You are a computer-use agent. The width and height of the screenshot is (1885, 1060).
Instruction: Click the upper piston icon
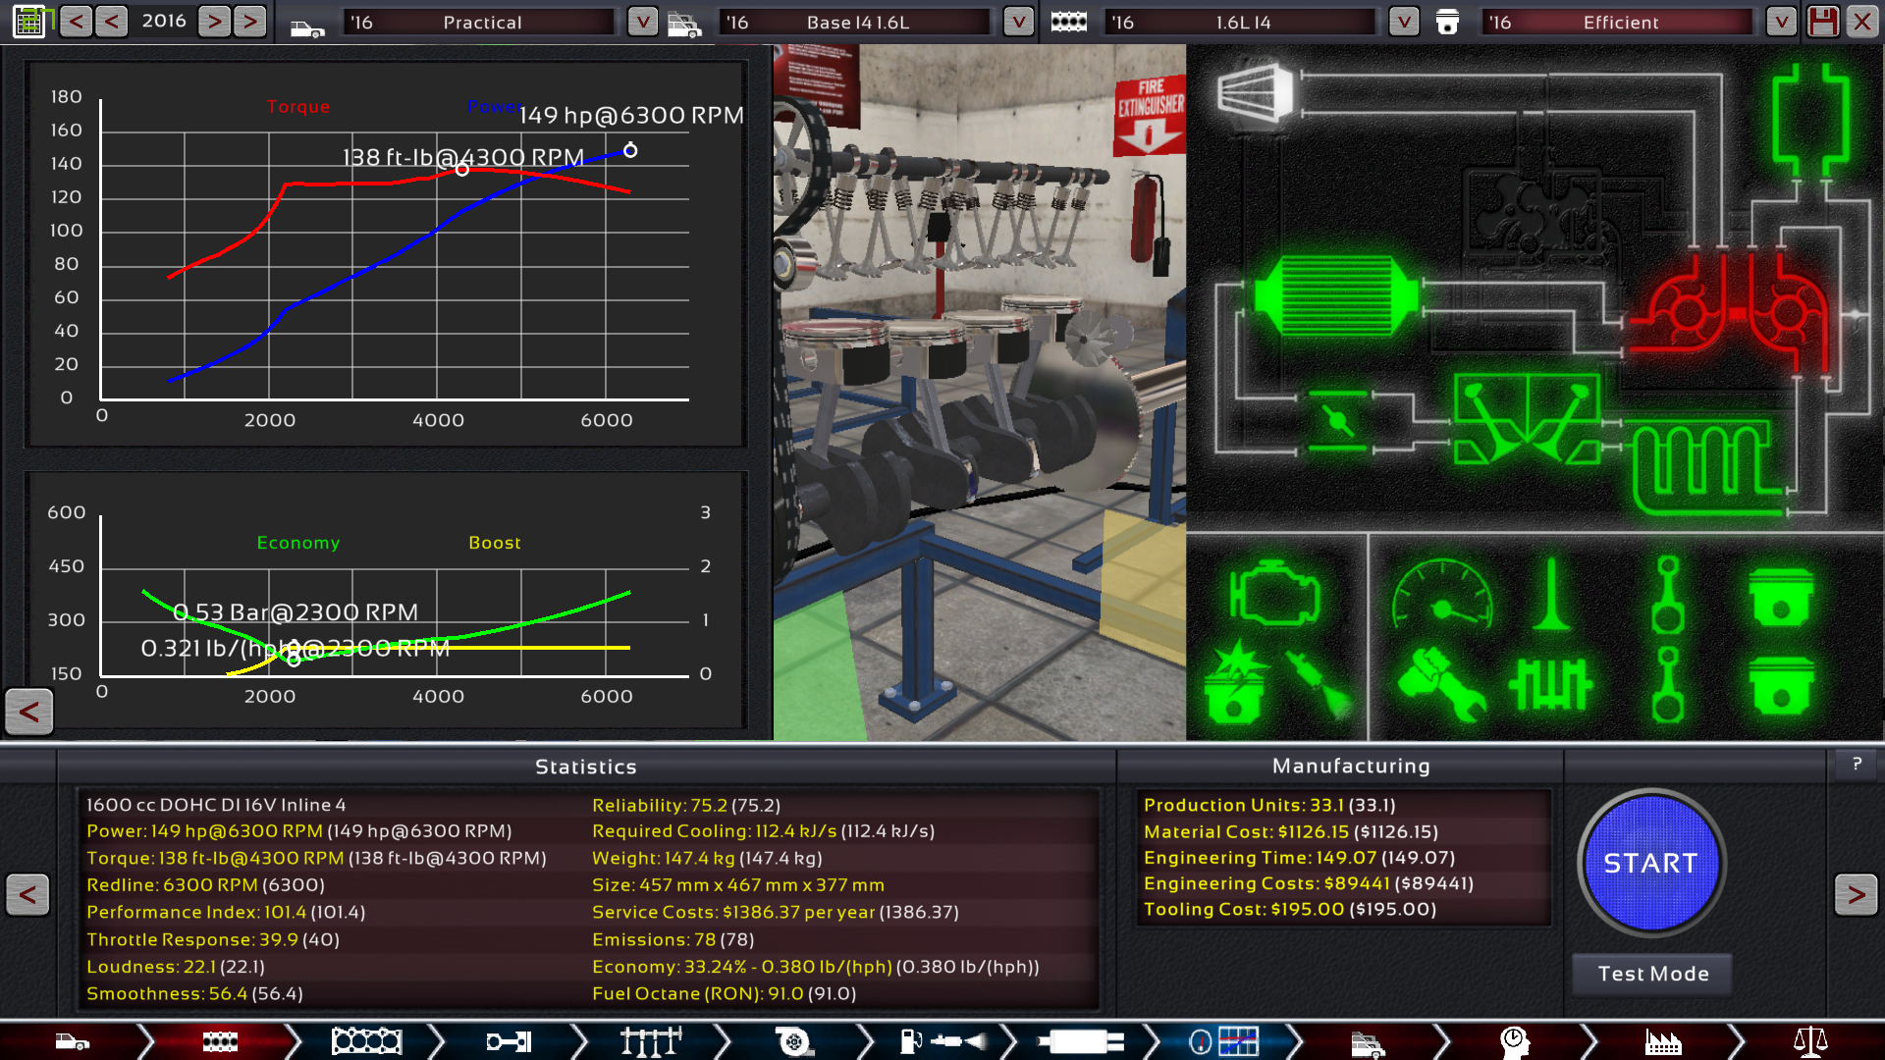pos(1781,596)
